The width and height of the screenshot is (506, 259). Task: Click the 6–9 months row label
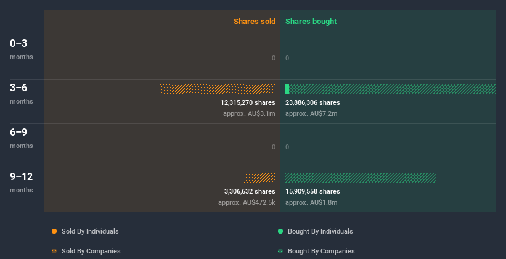click(22, 138)
